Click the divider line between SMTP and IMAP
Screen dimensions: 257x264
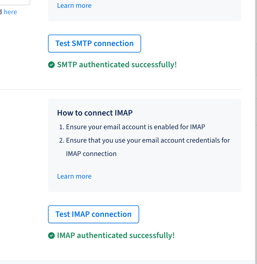(x=120, y=90)
